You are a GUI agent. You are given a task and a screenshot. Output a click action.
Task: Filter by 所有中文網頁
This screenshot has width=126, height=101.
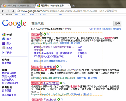9,73
